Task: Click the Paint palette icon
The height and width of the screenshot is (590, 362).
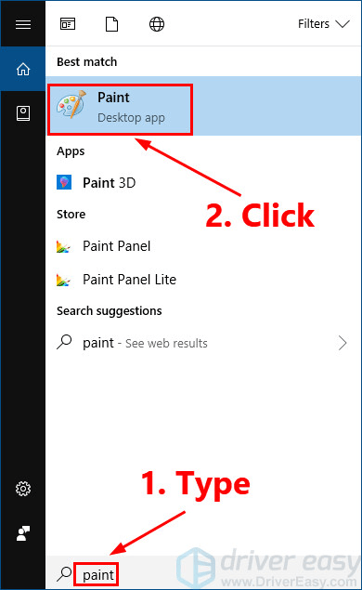Action: (71, 104)
